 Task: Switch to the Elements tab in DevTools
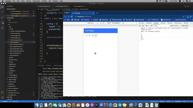[149, 23]
